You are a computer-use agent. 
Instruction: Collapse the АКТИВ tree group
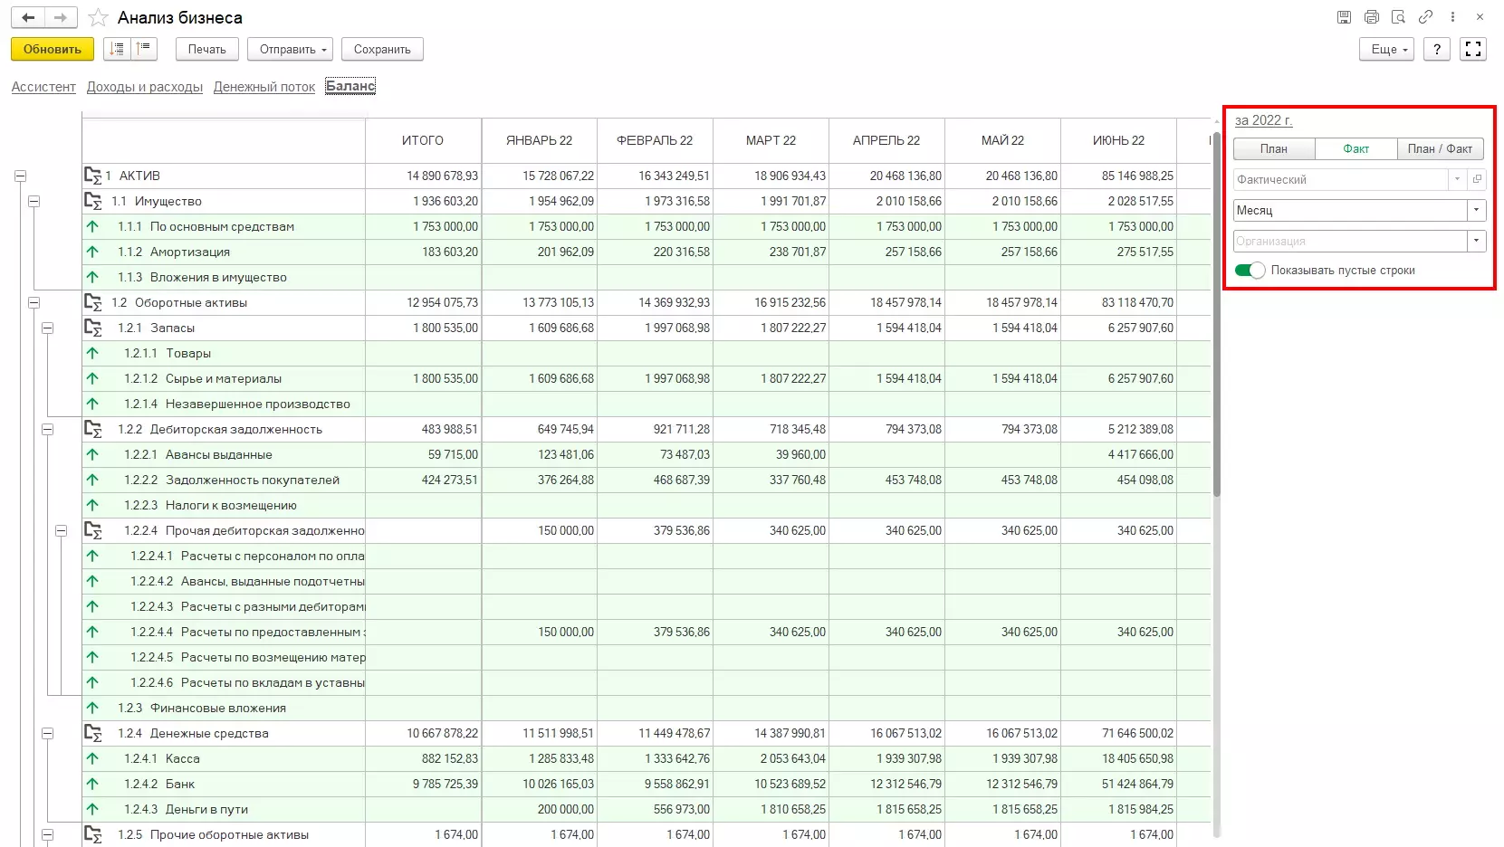pyautogui.click(x=20, y=176)
